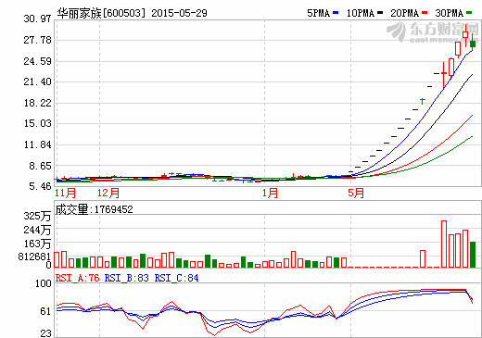Click the green 30PMA legend swatch

(469, 13)
